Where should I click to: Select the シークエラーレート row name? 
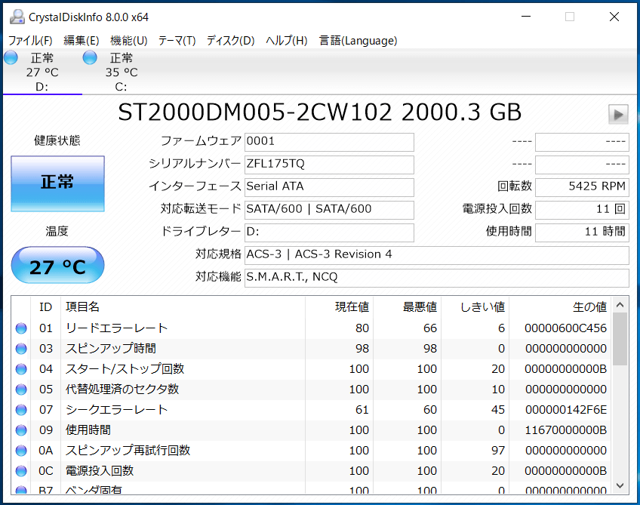tap(117, 410)
